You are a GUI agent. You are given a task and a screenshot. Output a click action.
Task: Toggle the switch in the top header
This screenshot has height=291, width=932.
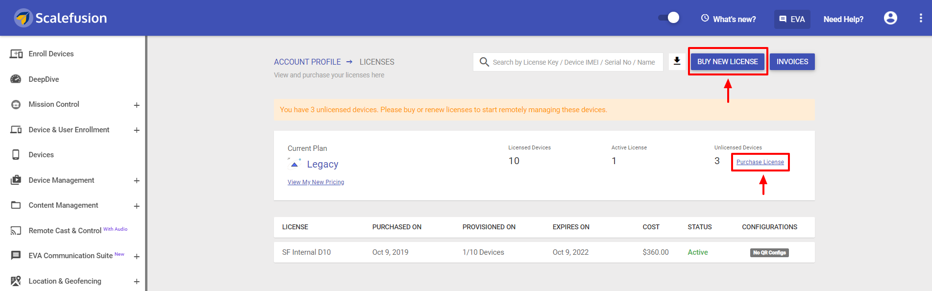tap(669, 18)
